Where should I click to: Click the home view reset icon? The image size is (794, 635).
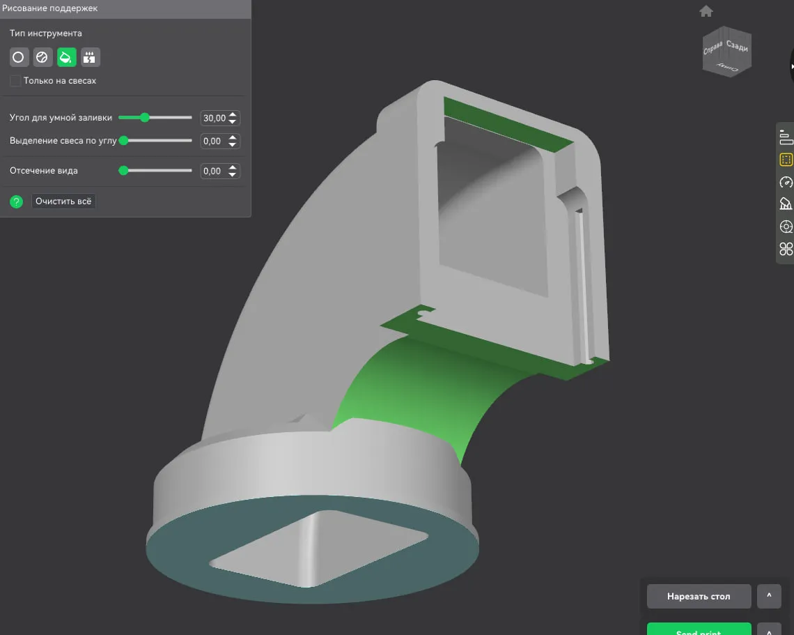(706, 11)
